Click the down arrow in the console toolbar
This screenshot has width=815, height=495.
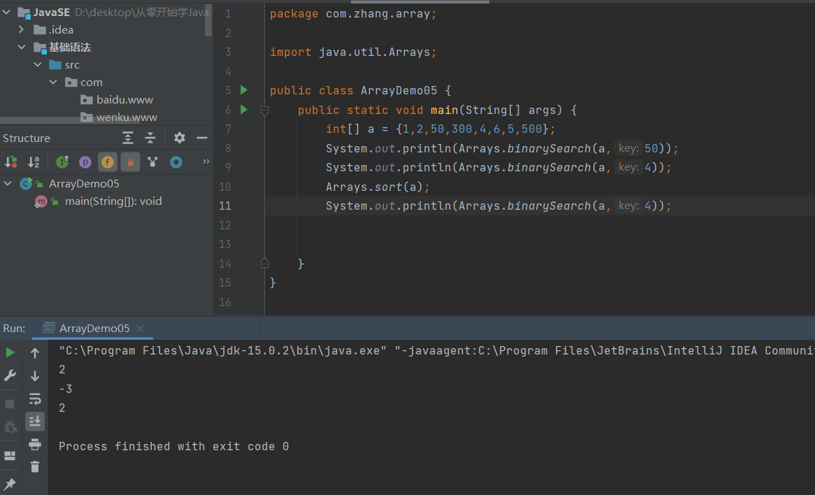click(35, 375)
